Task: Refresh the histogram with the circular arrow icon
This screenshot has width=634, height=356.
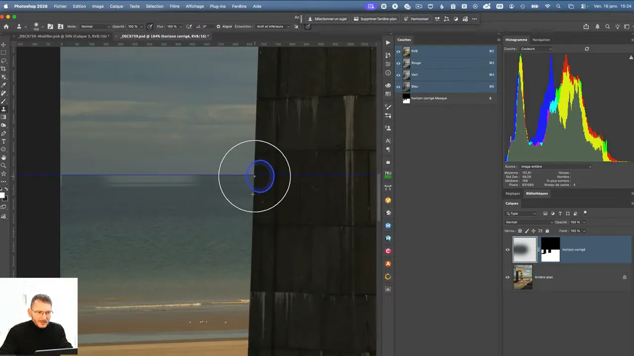Action: point(587,49)
